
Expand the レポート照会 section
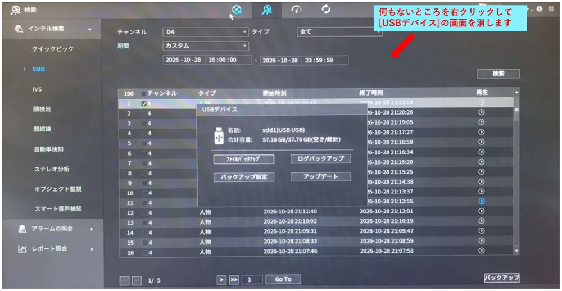pyautogui.click(x=52, y=249)
